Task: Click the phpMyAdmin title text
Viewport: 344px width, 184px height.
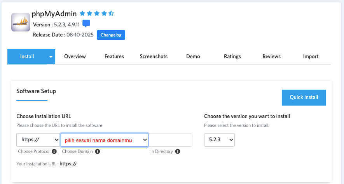Action: [54, 14]
